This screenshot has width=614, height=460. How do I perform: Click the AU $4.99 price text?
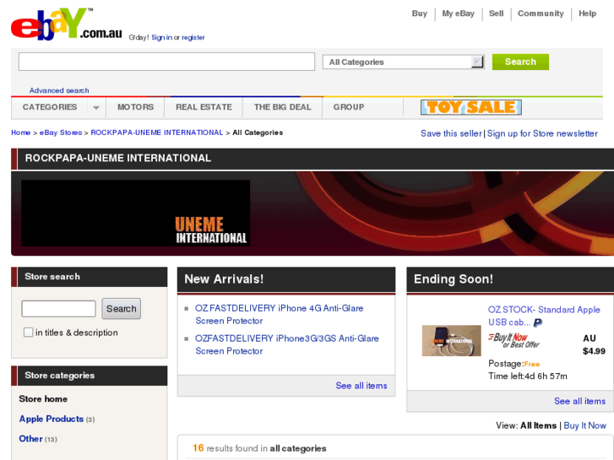(594, 344)
